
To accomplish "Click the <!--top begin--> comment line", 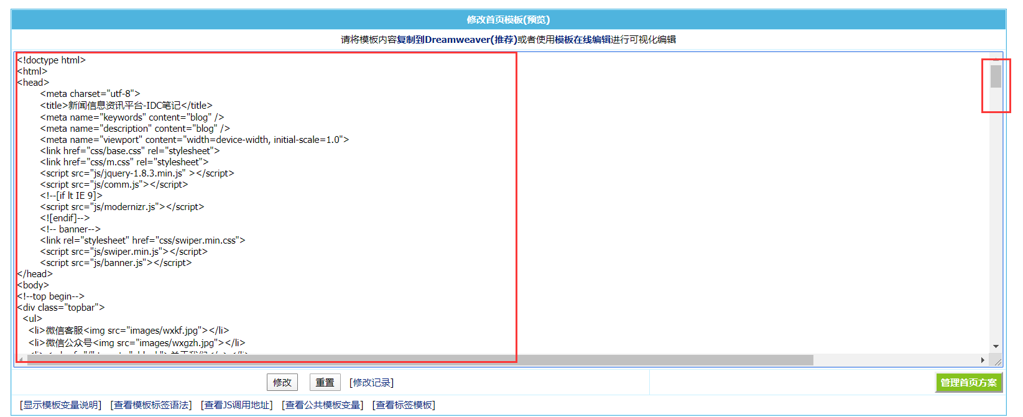I will pyautogui.click(x=50, y=296).
